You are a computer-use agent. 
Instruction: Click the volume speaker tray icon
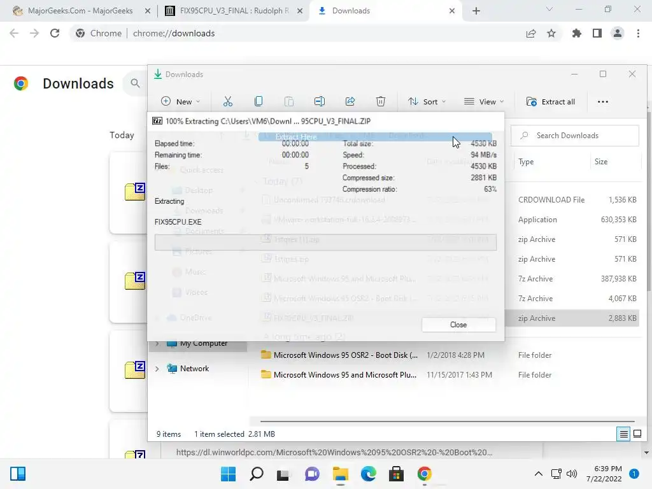coord(572,474)
